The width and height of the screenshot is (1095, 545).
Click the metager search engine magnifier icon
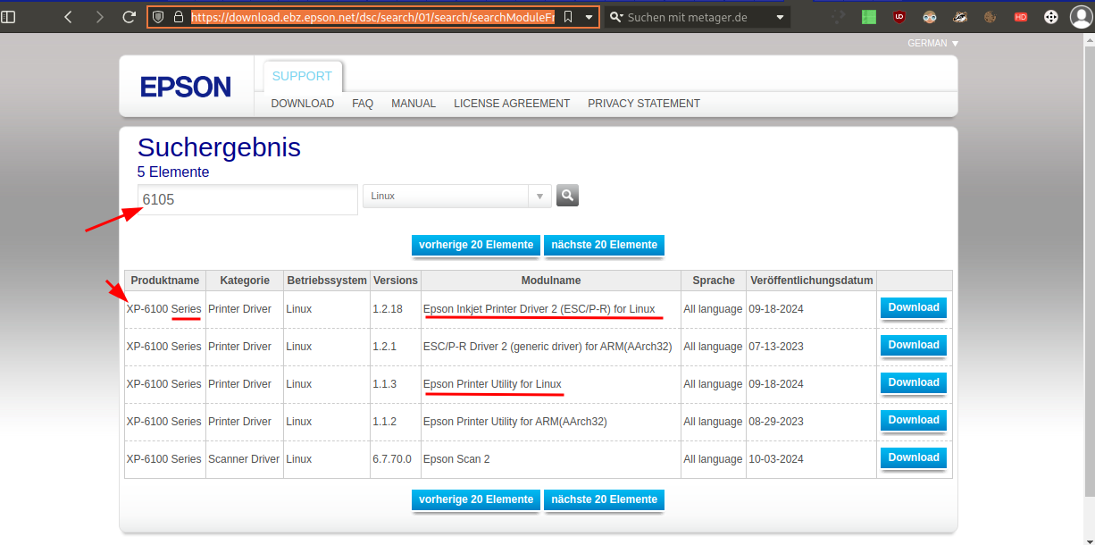click(616, 17)
